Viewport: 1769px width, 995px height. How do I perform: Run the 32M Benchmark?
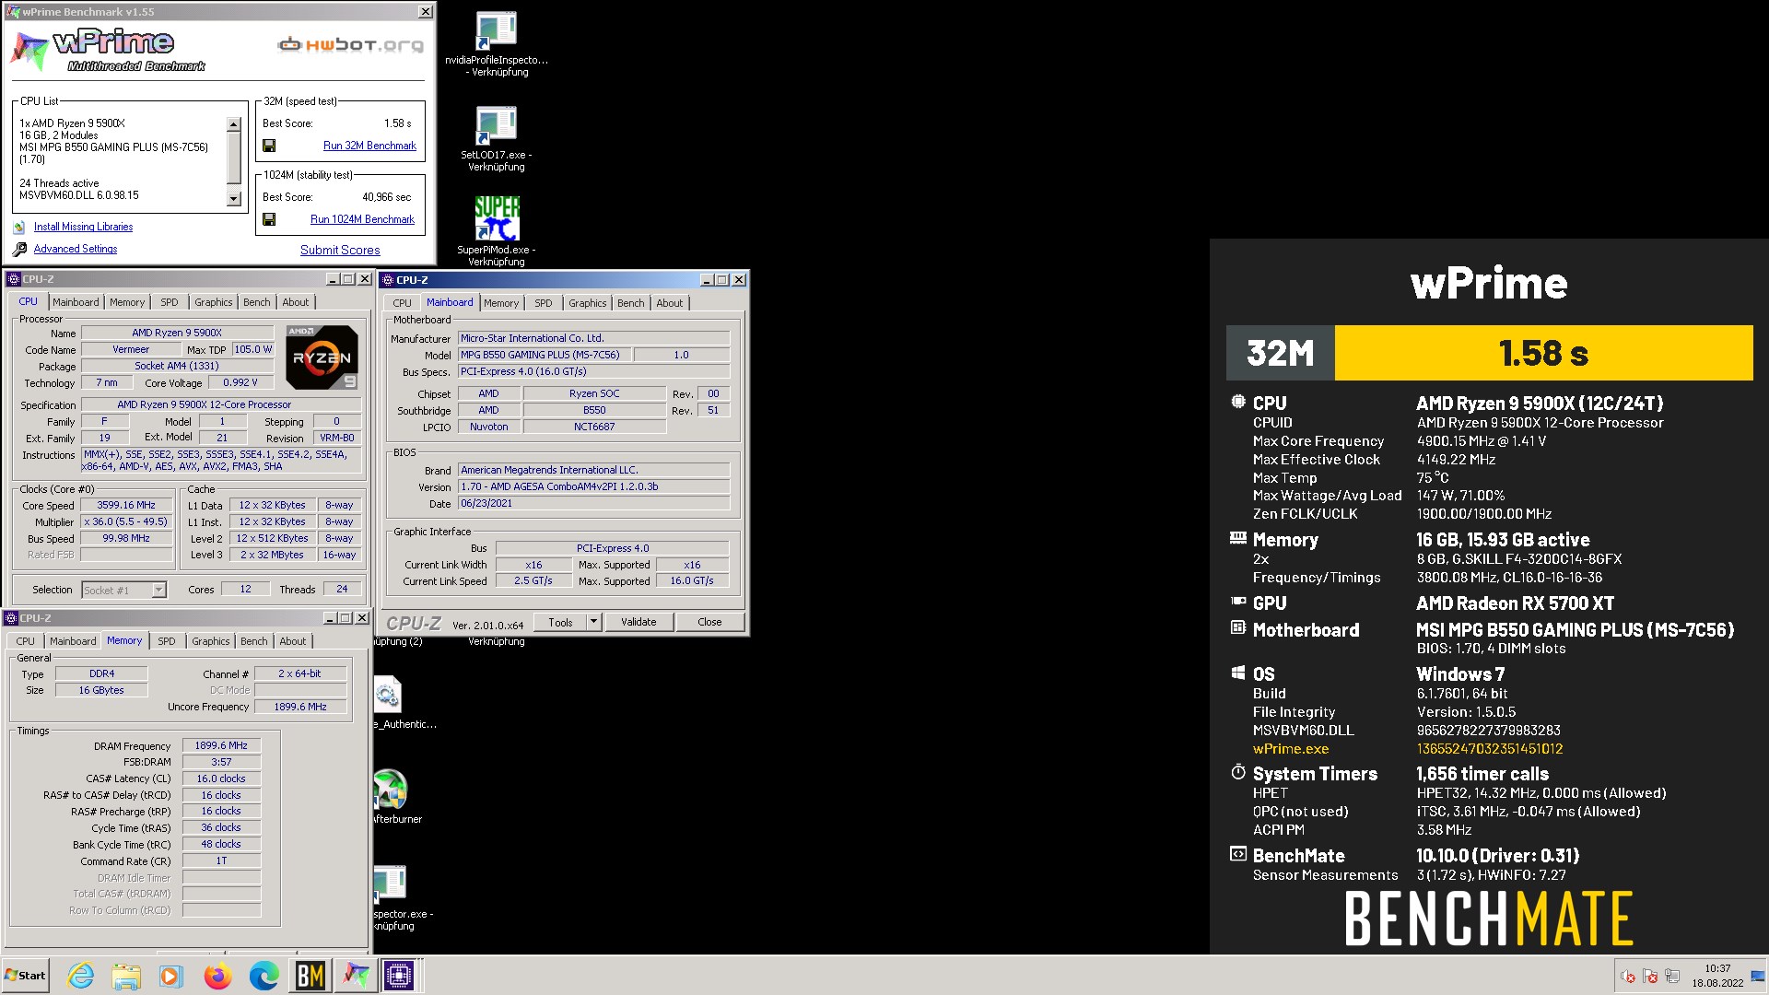[x=369, y=146]
